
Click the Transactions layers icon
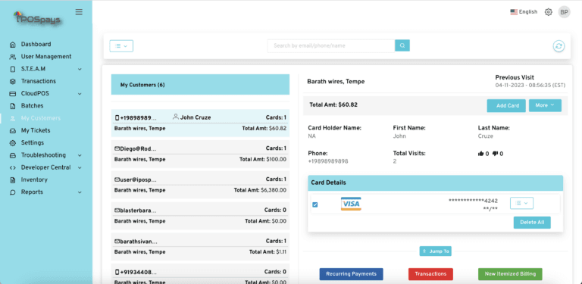point(13,81)
